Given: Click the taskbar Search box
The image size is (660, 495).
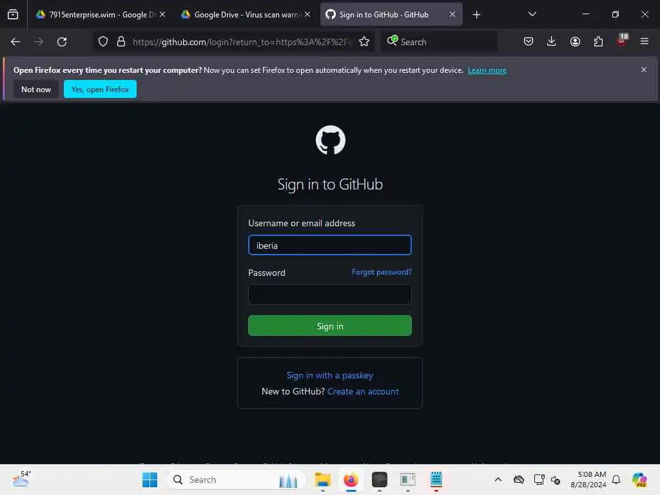Looking at the screenshot, I should 237,480.
